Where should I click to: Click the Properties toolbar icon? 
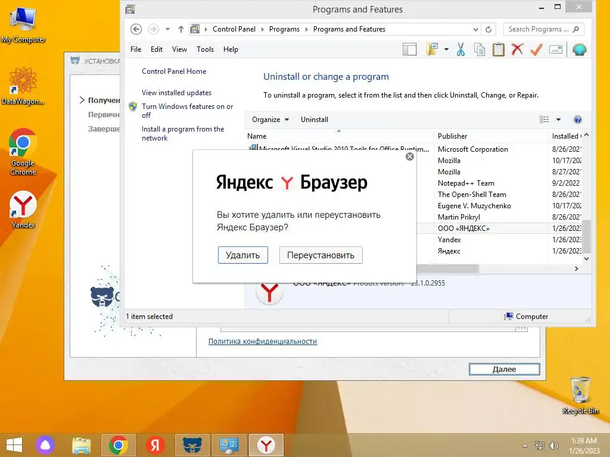point(556,49)
